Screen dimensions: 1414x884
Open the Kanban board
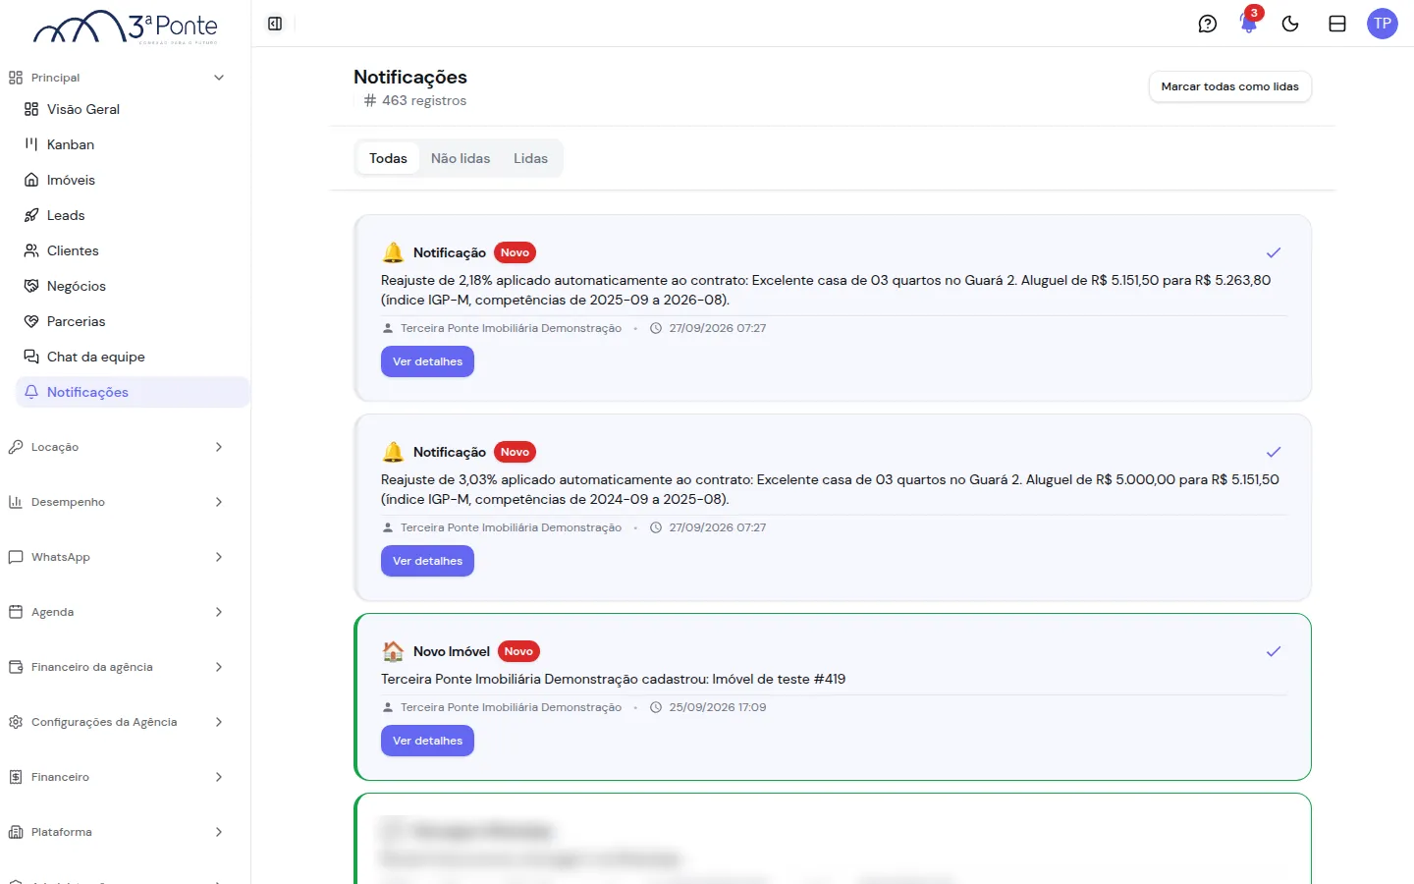click(71, 144)
